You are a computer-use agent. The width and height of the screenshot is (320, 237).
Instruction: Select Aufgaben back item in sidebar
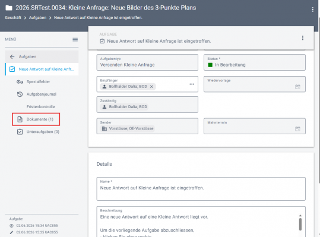(x=42, y=57)
